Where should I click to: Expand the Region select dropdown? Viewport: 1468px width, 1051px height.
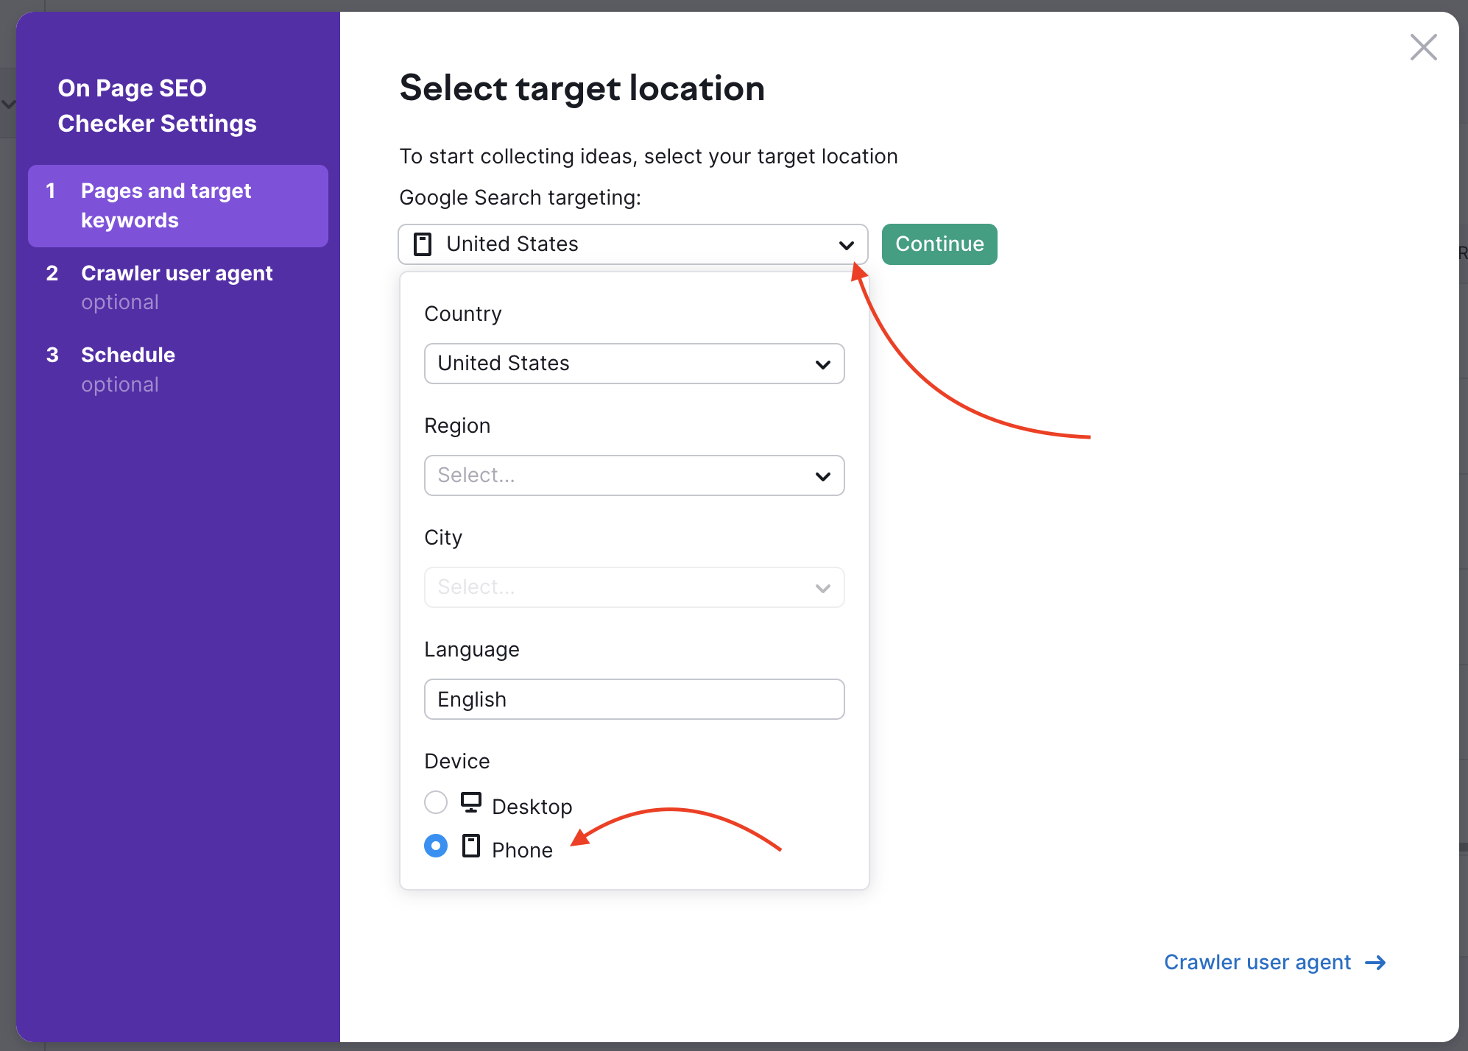634,474
